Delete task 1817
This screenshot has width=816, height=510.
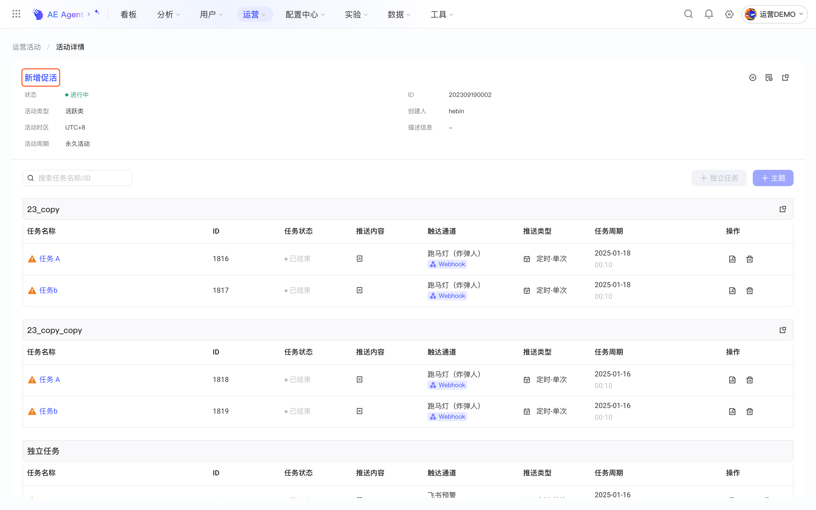tap(749, 290)
